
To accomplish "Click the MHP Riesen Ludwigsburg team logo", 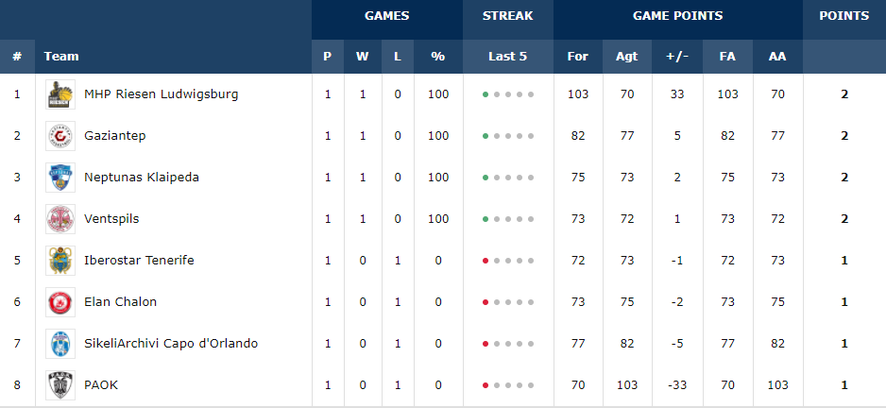I will pos(60,94).
